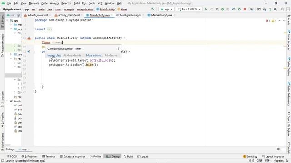Click the CRLF line separator in status bar
291x163 pixels.
tap(260, 161)
